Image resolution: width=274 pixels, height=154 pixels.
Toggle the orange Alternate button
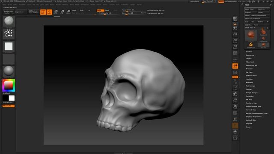click(x=9, y=106)
